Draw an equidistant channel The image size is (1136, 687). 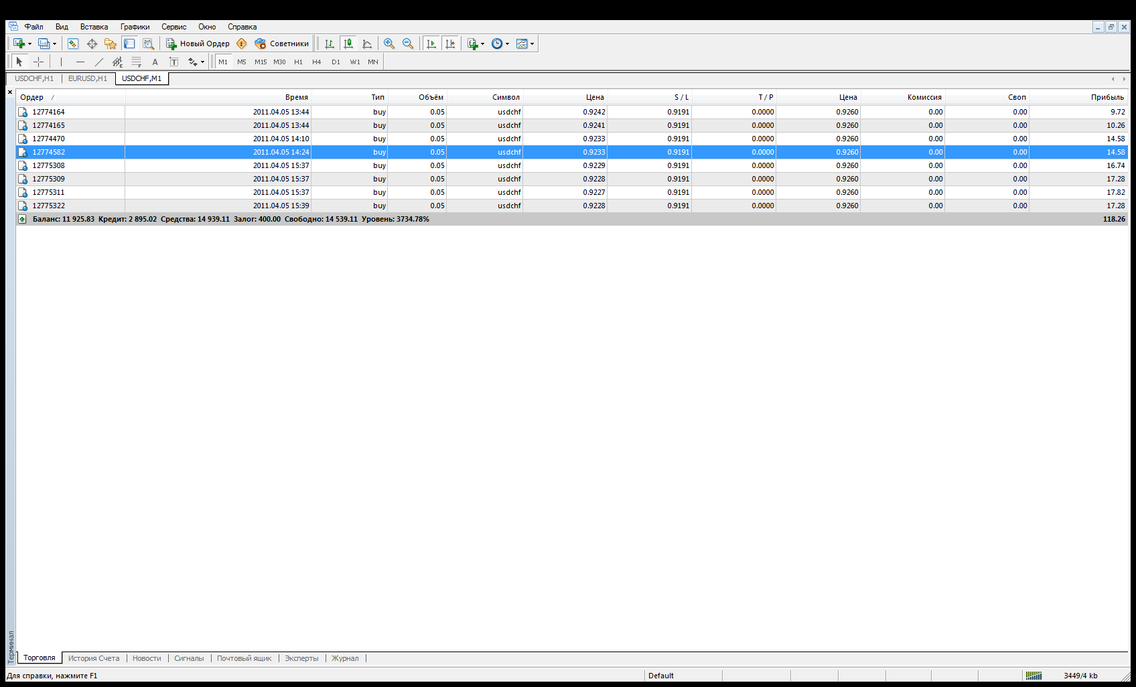pos(117,62)
